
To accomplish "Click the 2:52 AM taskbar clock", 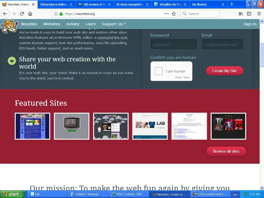I will pyautogui.click(x=254, y=194).
